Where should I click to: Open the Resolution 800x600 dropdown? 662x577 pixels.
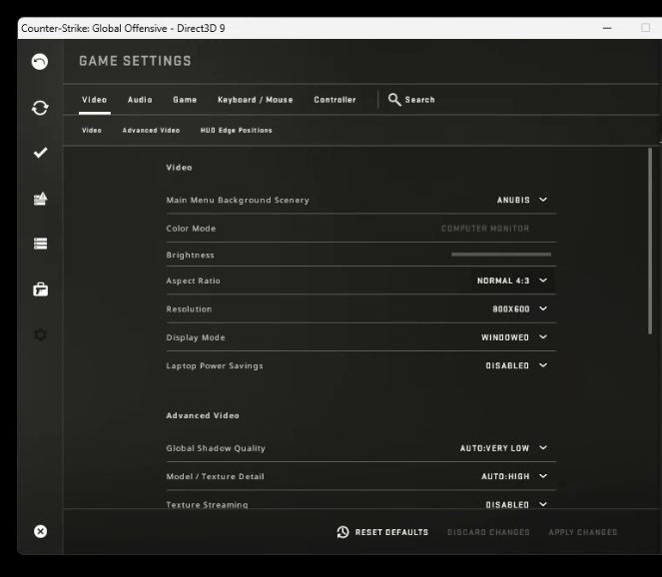click(x=519, y=309)
